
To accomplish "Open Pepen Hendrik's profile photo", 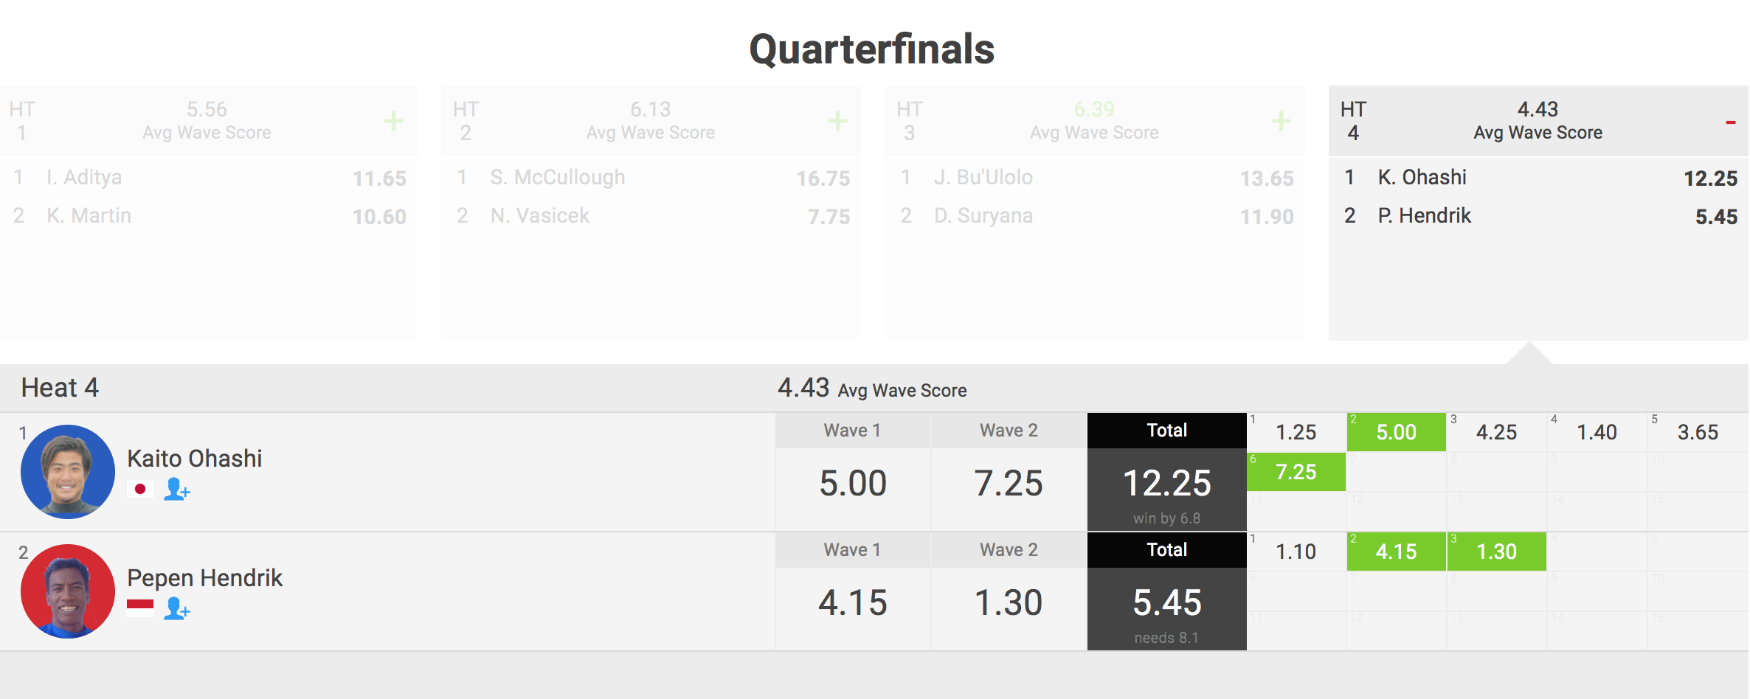I will coord(68,591).
